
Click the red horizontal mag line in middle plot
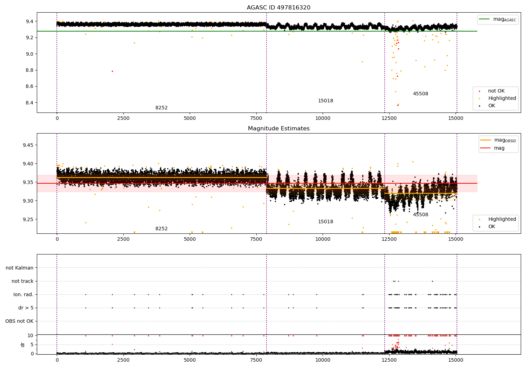pyautogui.click(x=257, y=183)
